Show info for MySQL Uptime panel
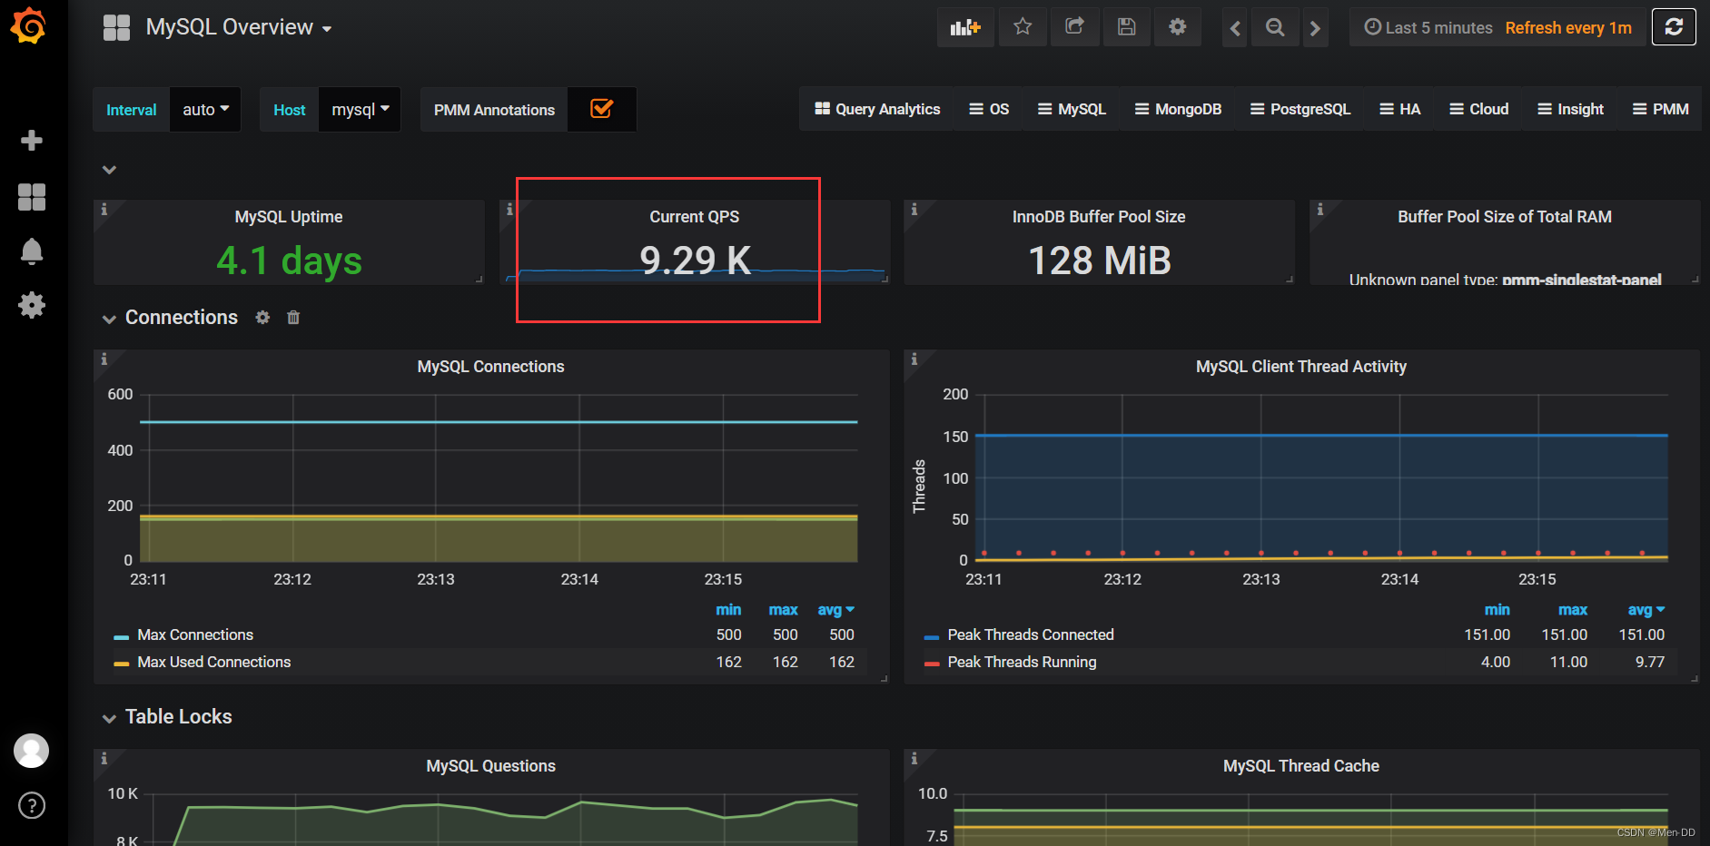Viewport: 1710px width, 846px height. [104, 210]
